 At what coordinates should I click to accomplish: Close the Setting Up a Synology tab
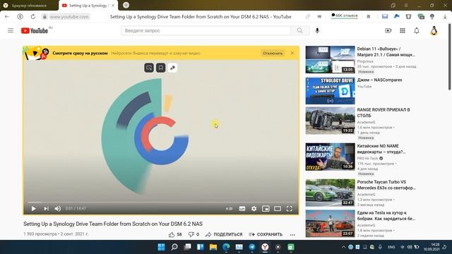113,6
